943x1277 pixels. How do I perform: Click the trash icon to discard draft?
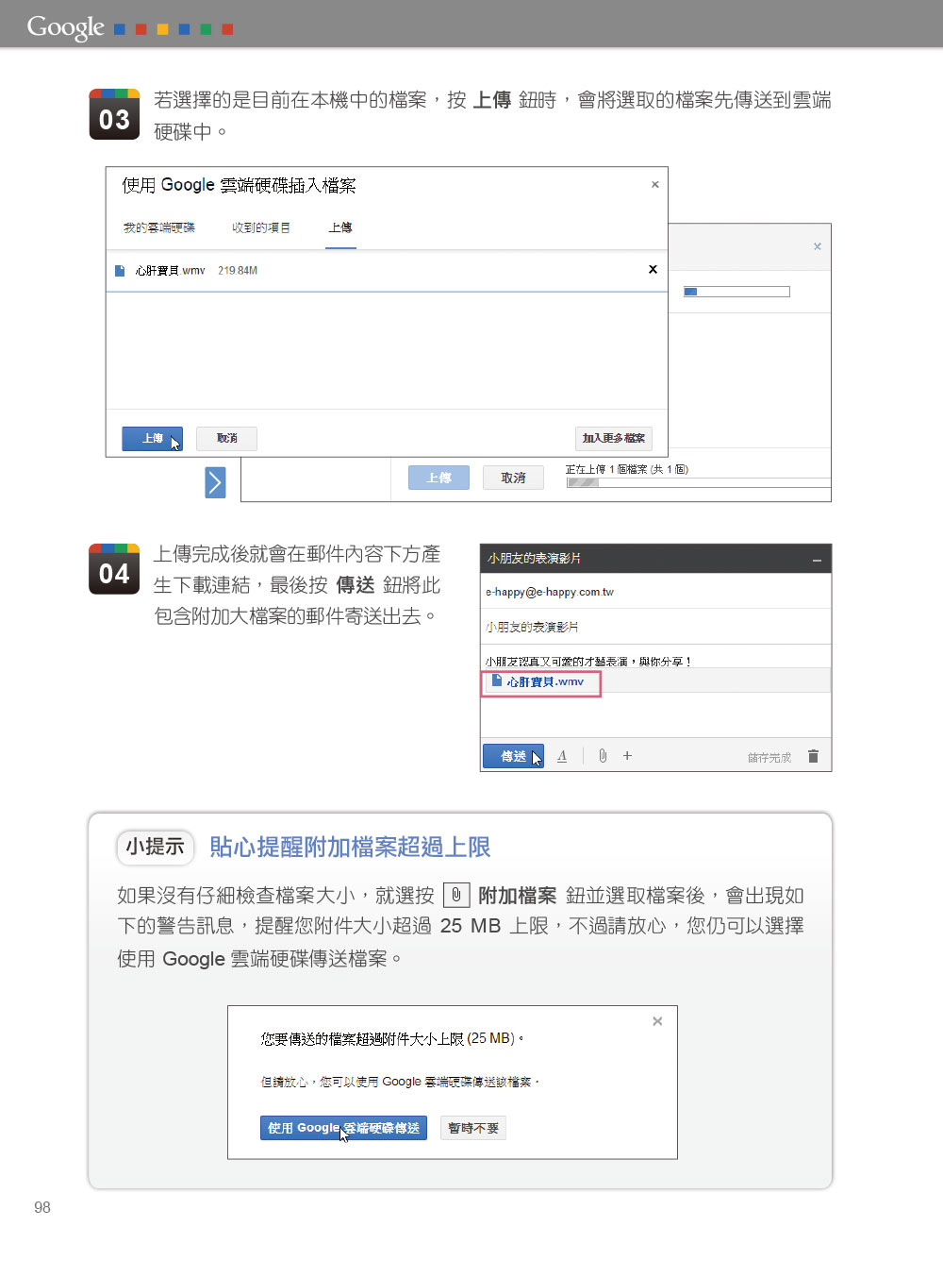[x=813, y=756]
